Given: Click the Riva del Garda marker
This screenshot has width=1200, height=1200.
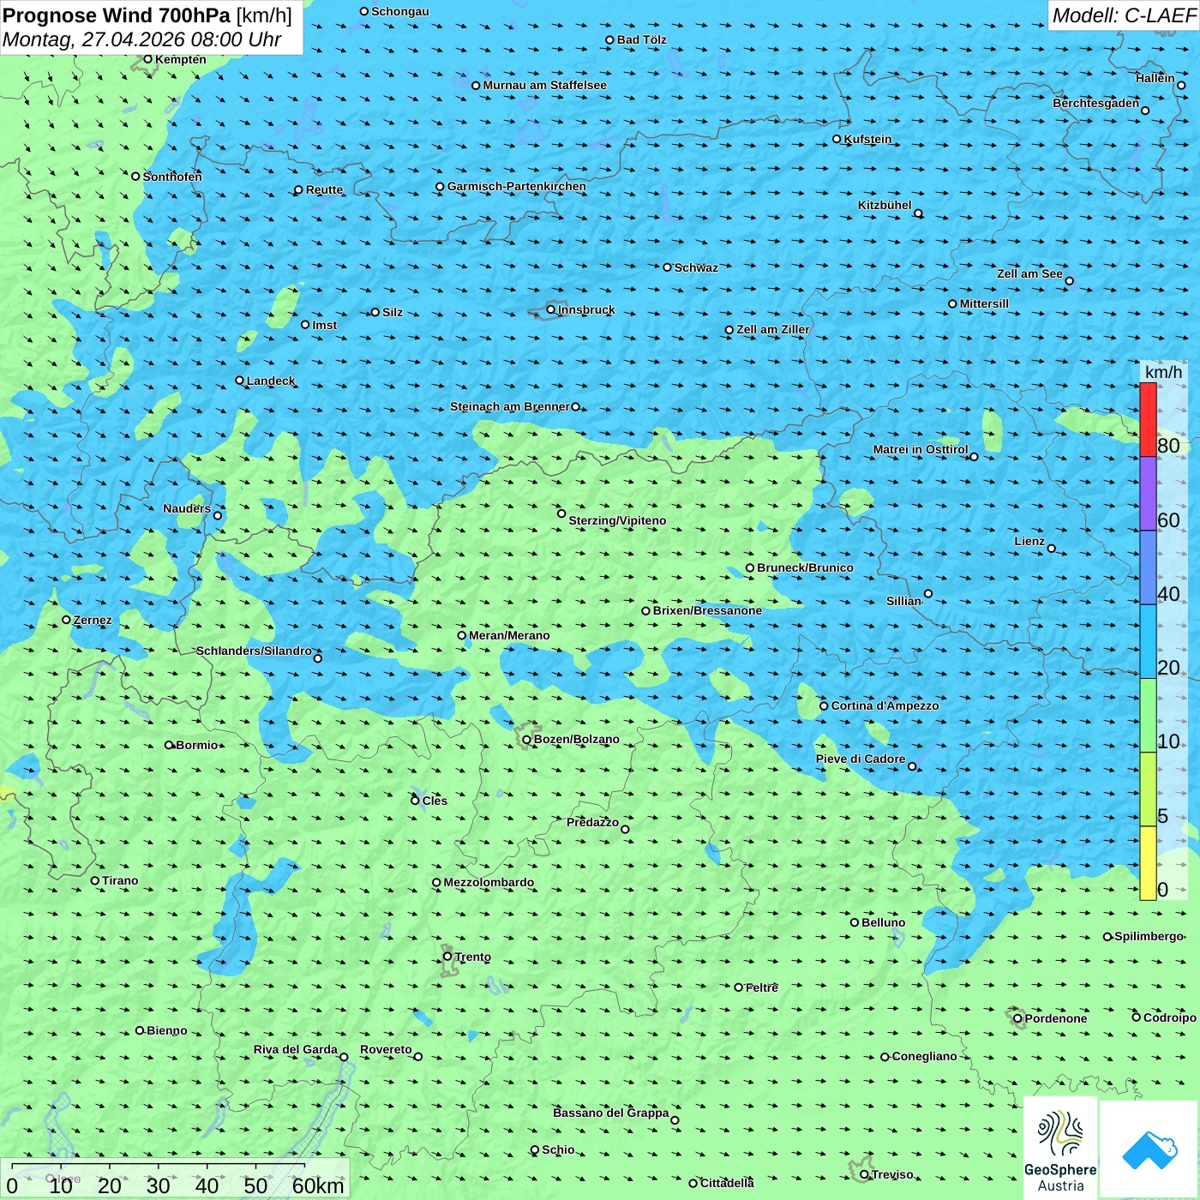Looking at the screenshot, I should (x=345, y=1057).
